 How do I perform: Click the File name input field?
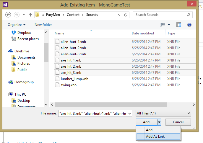click(95, 113)
